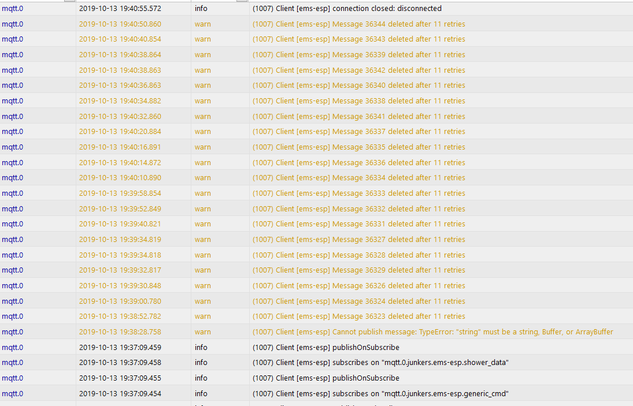
Task: Select the subscribes on generic_cmd log entry
Action: click(380, 393)
